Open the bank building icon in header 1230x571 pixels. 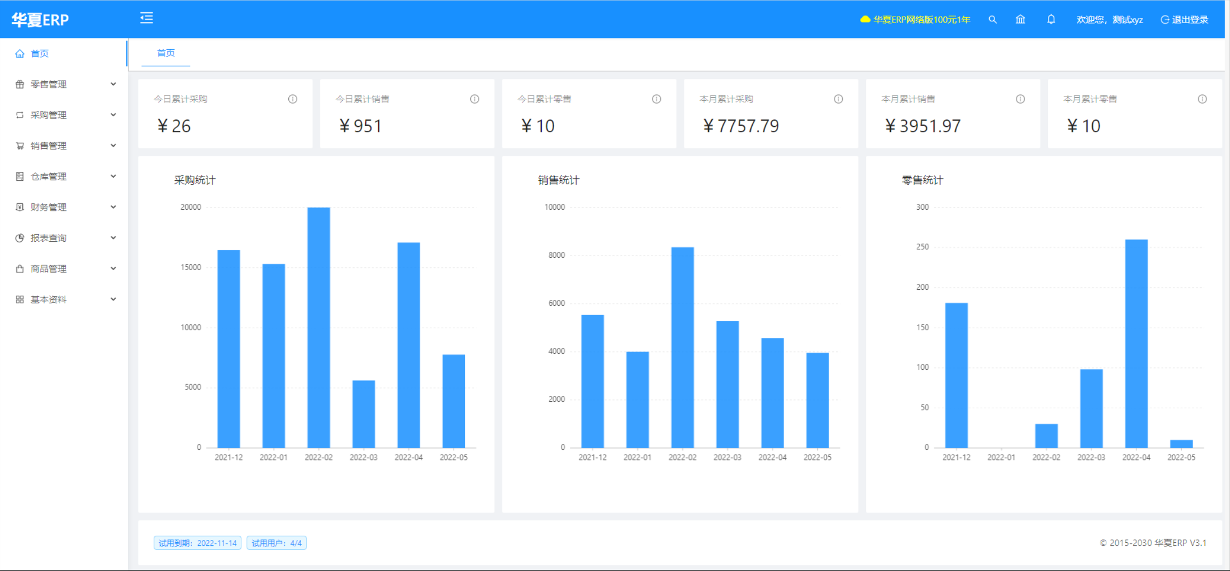pyautogui.click(x=1020, y=20)
